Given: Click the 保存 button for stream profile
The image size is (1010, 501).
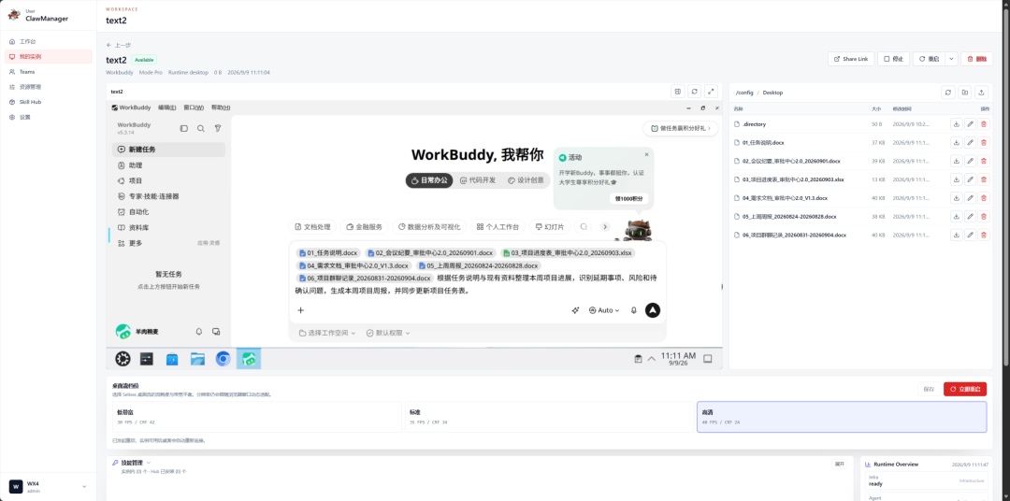Looking at the screenshot, I should coord(929,389).
